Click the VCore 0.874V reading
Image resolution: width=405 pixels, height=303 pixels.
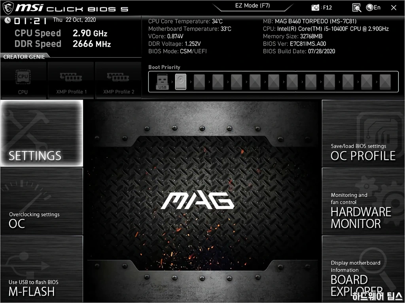click(x=166, y=36)
